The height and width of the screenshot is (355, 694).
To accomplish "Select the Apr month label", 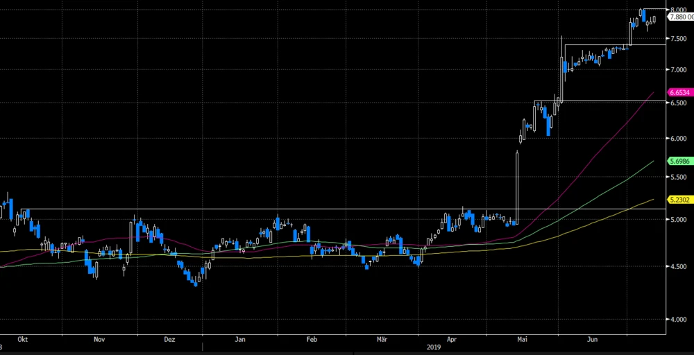I will [452, 340].
